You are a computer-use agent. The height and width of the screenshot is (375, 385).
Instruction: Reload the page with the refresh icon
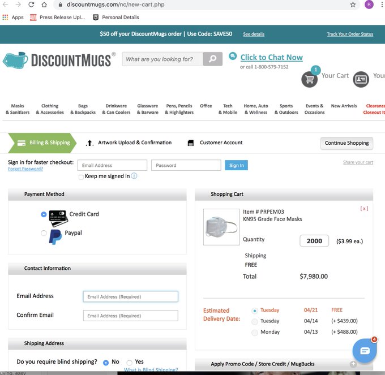pos(31,5)
